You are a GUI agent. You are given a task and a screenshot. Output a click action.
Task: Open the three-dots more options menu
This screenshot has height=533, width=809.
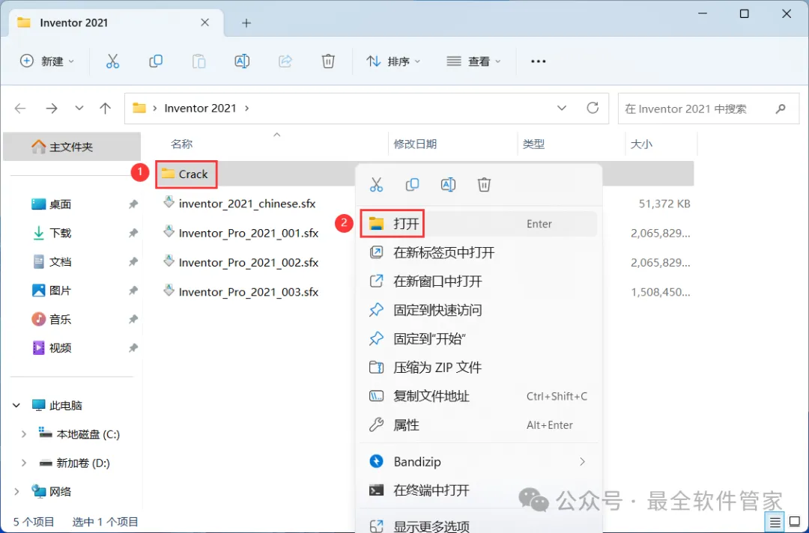point(538,61)
